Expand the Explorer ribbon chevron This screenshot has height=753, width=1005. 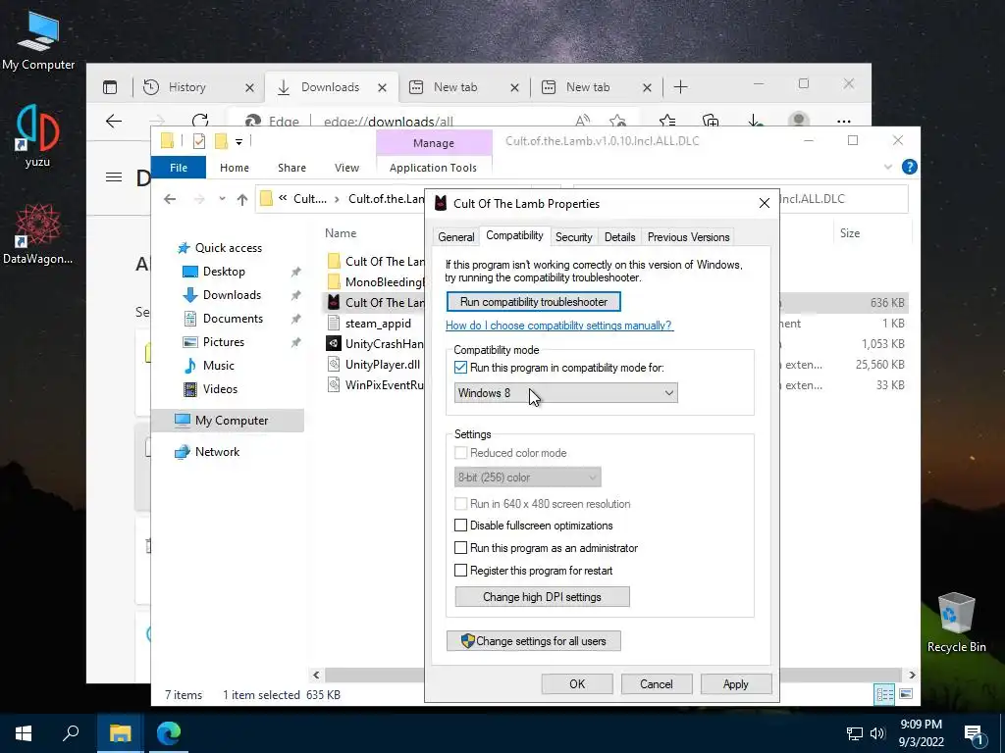click(887, 167)
